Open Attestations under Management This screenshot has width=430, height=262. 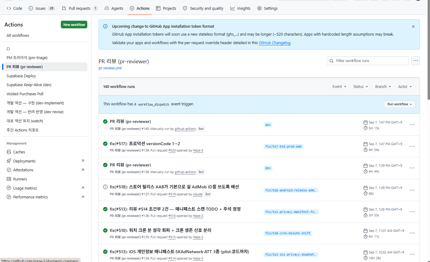point(46,170)
